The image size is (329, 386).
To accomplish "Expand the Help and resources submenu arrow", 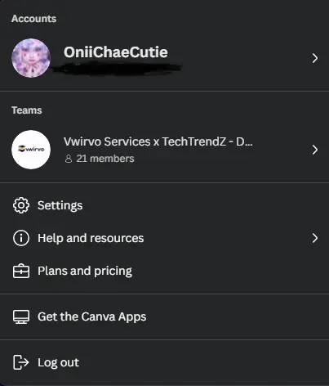I will (x=315, y=238).
